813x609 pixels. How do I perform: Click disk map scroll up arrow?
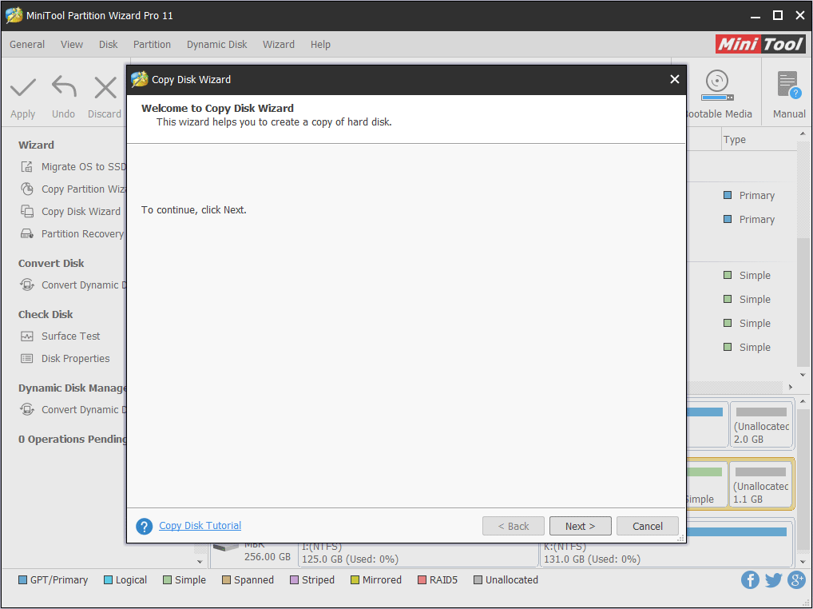pyautogui.click(x=803, y=401)
